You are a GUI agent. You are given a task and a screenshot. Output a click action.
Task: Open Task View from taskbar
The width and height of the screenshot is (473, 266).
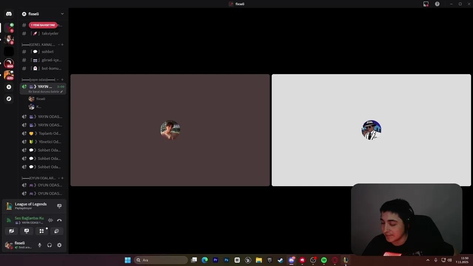point(194,260)
